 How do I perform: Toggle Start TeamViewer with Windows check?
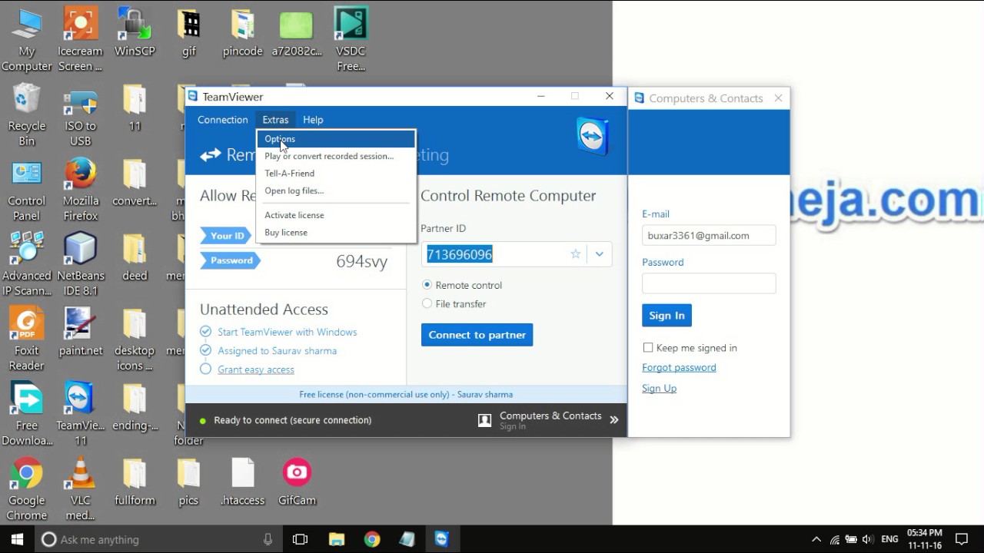click(x=205, y=332)
